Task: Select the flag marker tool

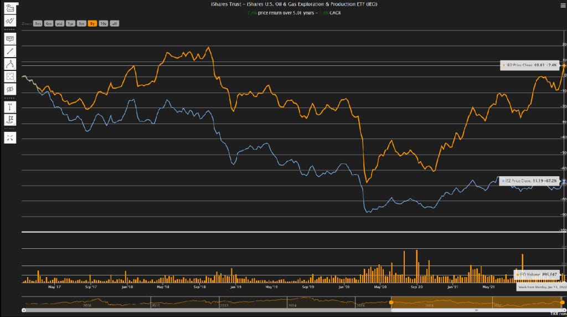Action: coord(10,119)
